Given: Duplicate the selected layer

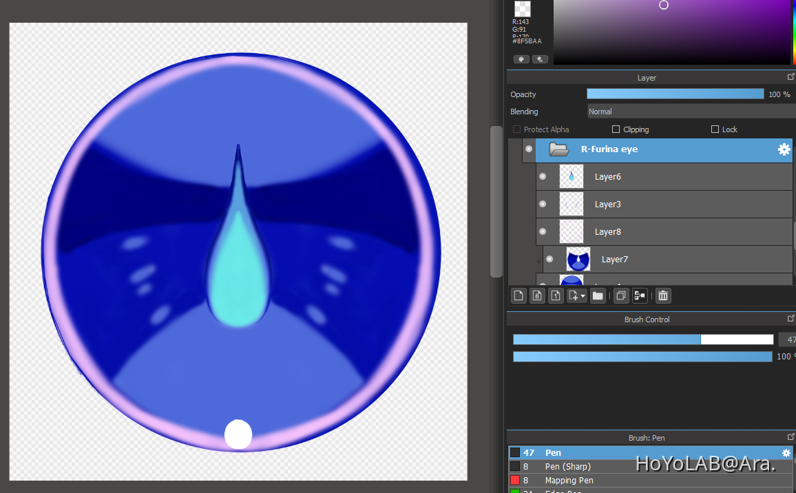Looking at the screenshot, I should [620, 295].
